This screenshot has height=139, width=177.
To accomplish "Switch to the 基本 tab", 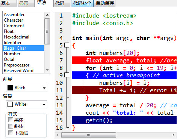I will 8,3.
